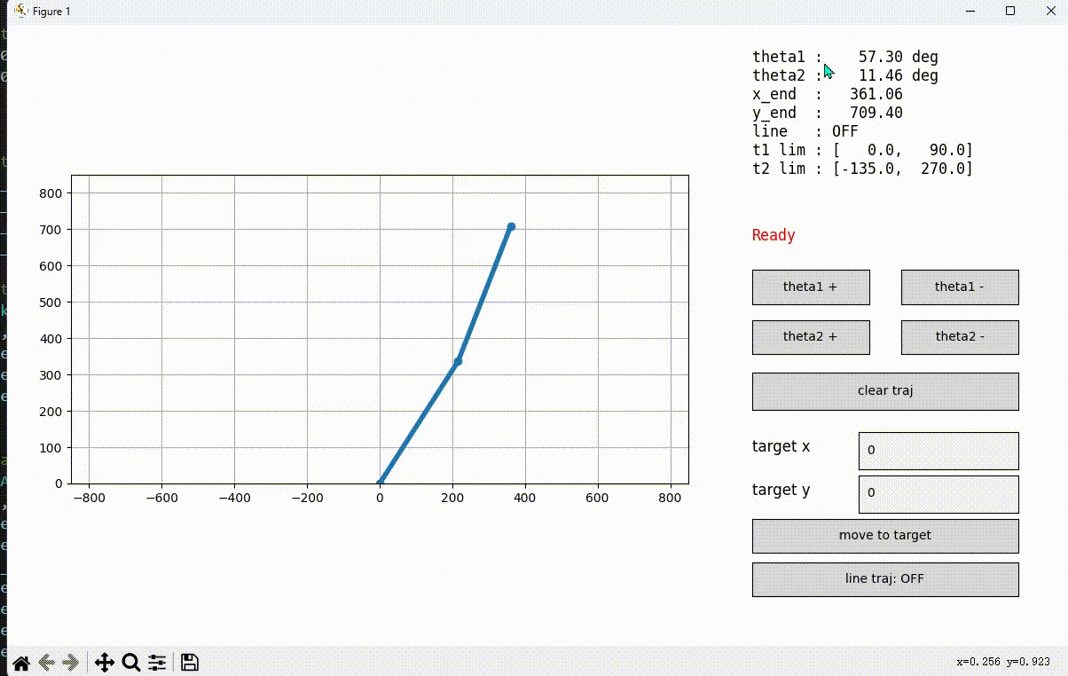Image resolution: width=1068 pixels, height=676 pixels.
Task: Go forward to next view arrow
Action: pyautogui.click(x=72, y=662)
